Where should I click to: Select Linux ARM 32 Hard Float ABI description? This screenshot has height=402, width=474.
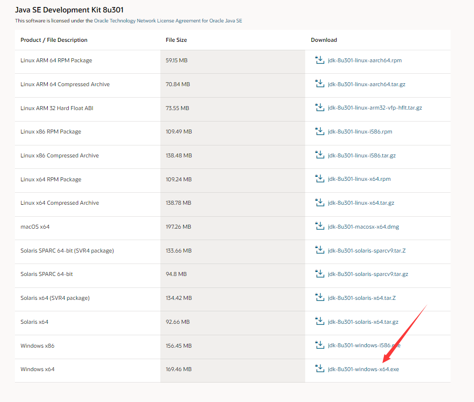57,108
